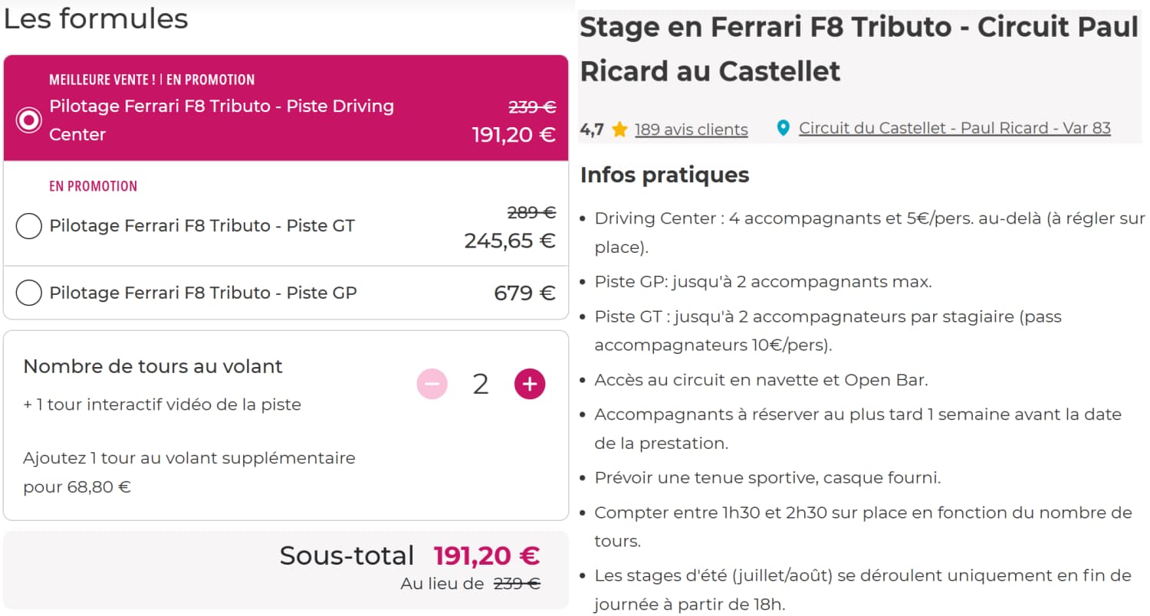Screen dimensions: 1150x616
Task: Click the blue location pin icon
Action: click(783, 128)
